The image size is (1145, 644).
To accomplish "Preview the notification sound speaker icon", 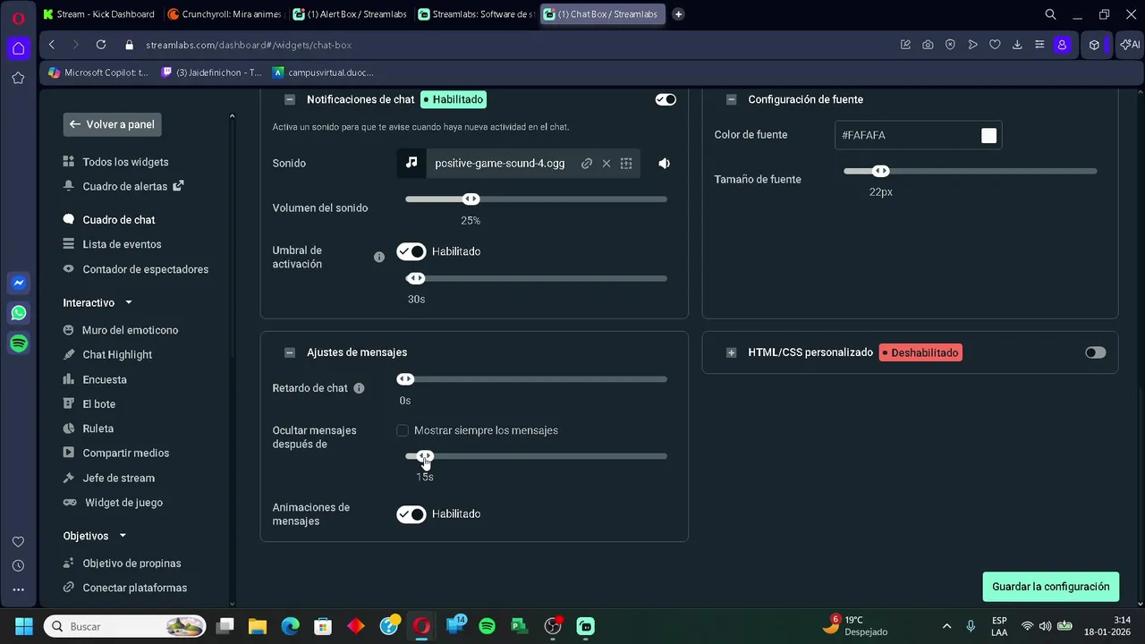I will point(664,163).
